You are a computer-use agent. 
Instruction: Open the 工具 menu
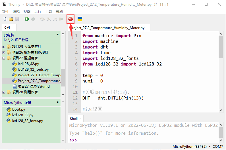point(49,12)
